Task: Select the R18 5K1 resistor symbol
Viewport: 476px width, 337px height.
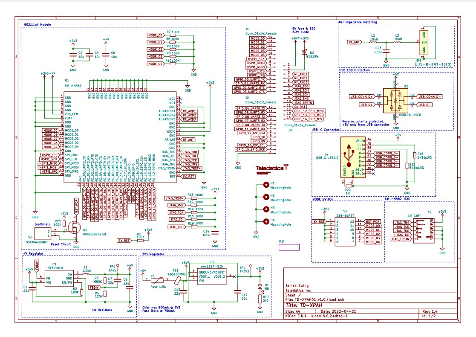Action: (415, 155)
